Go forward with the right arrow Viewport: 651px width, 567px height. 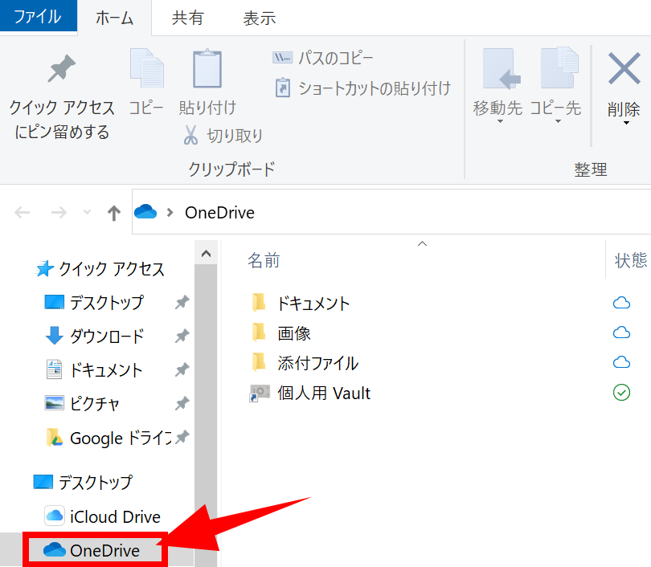click(x=59, y=213)
